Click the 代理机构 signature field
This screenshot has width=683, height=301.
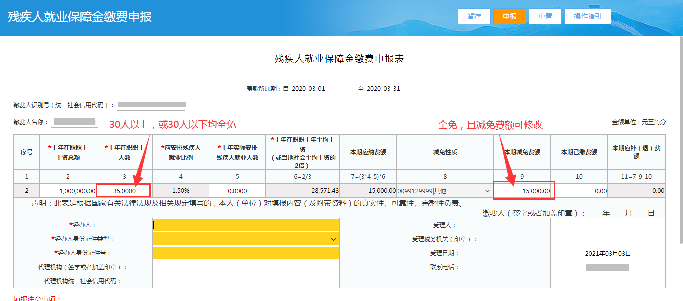(x=246, y=267)
